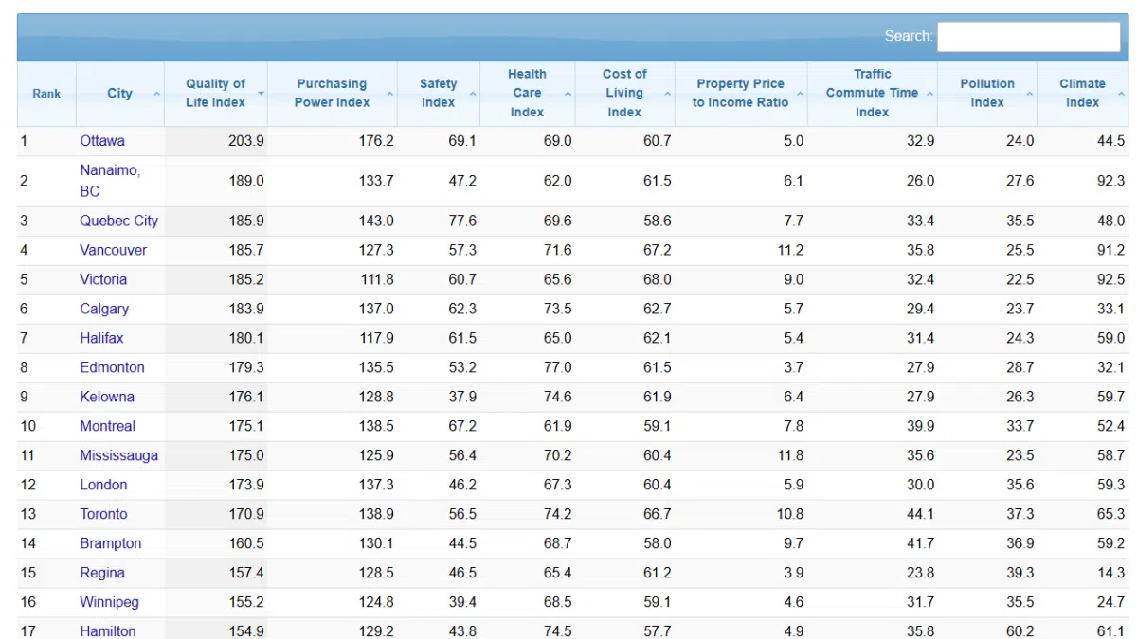This screenshot has height=639, width=1137.
Task: Open the Ottawa city link
Action: pyautogui.click(x=102, y=141)
